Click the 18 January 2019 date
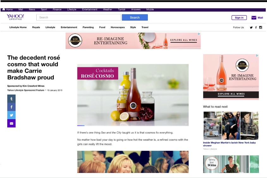 [54, 90]
